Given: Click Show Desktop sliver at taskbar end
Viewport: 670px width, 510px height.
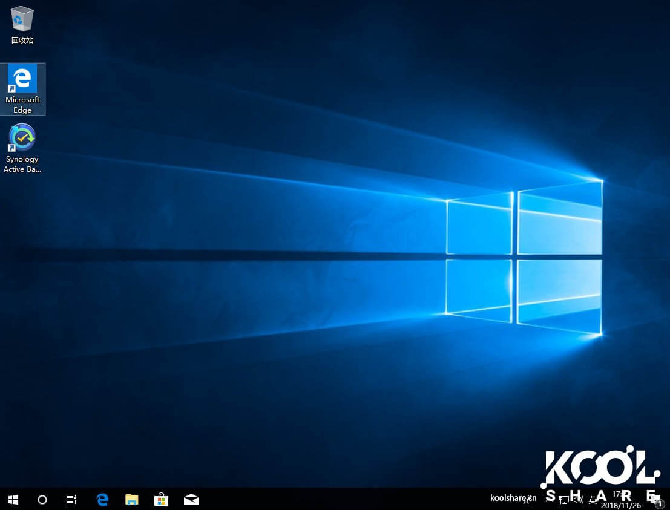Looking at the screenshot, I should [668, 499].
